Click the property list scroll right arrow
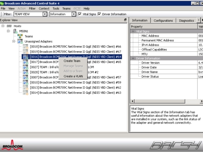 (x=201, y=101)
